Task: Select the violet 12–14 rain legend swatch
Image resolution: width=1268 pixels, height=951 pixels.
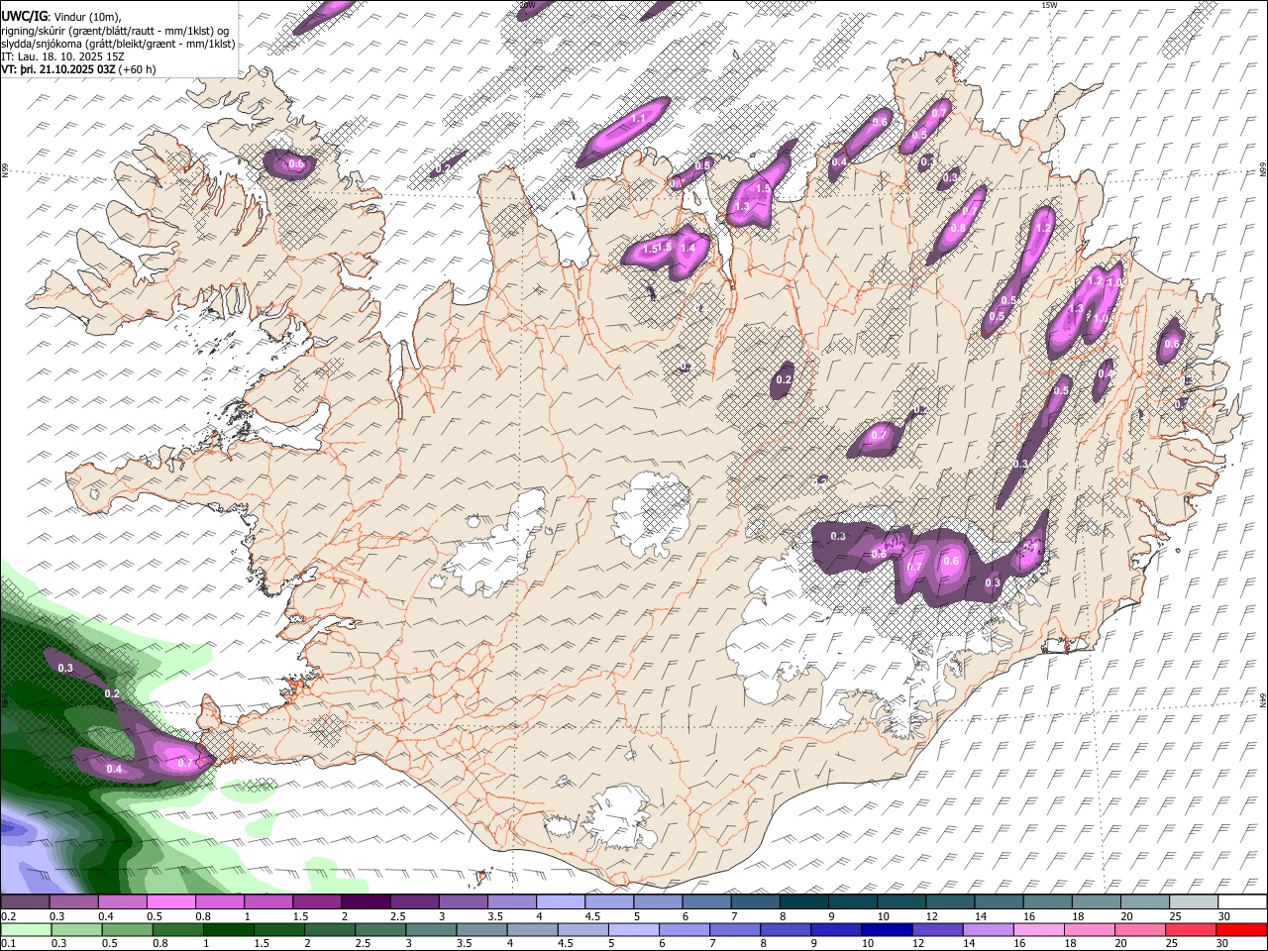Action: 937,929
